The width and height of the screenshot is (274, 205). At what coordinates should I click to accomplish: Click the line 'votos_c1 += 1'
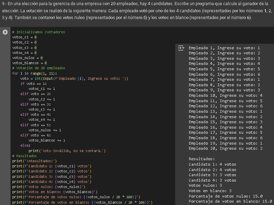click(x=42, y=89)
